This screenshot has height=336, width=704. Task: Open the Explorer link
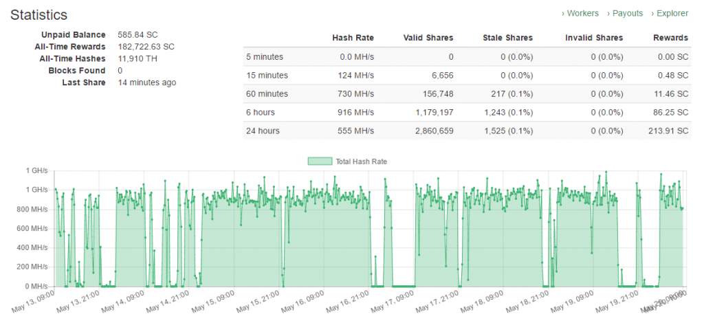672,13
